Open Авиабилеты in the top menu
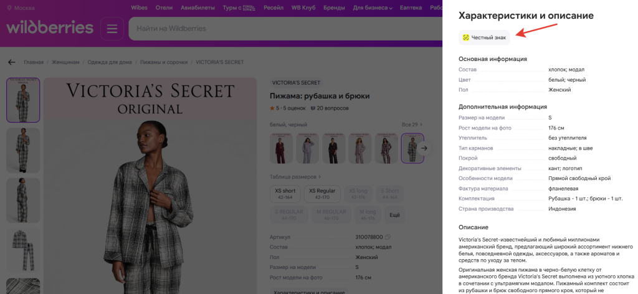The width and height of the screenshot is (638, 294). (198, 7)
